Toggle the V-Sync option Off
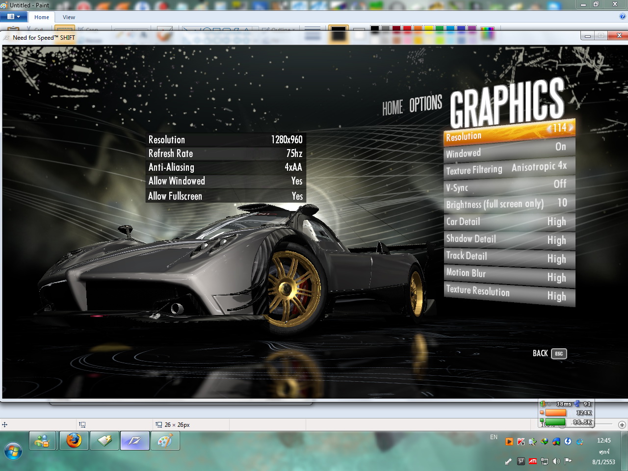628x471 pixels. tap(510, 186)
